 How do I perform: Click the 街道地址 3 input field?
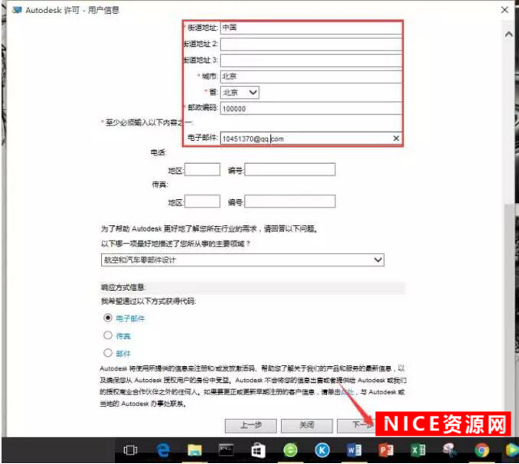311,60
